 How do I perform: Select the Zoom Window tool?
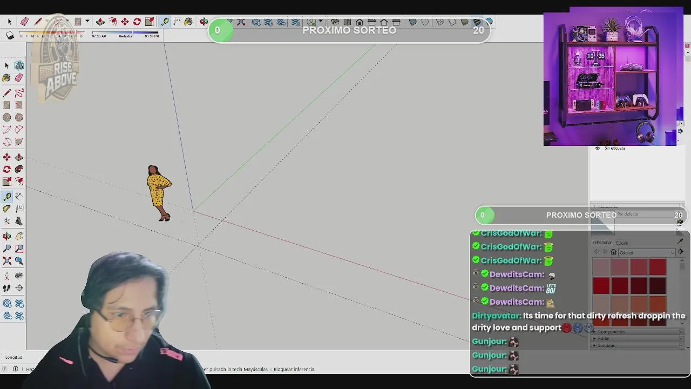pyautogui.click(x=19, y=249)
